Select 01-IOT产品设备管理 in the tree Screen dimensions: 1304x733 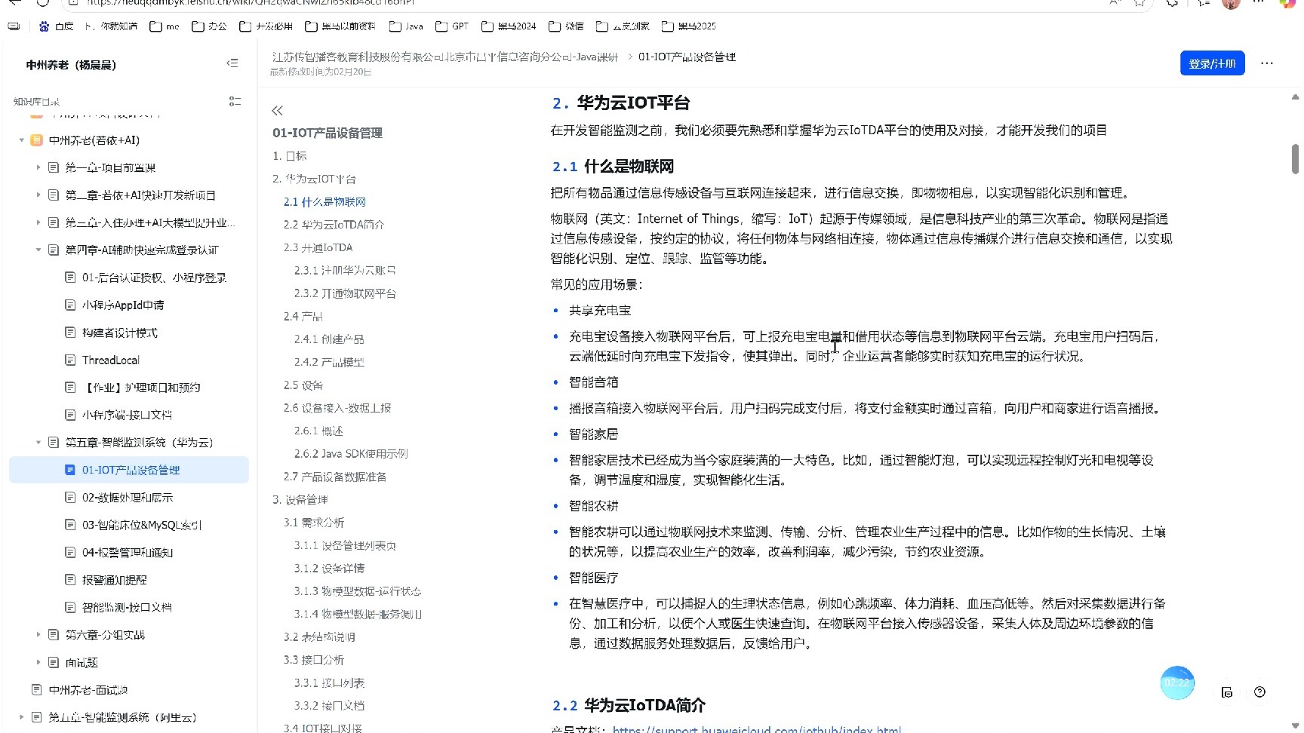129,470
